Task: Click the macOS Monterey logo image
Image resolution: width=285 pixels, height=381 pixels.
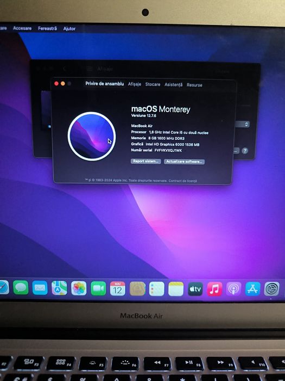Action: [x=92, y=136]
